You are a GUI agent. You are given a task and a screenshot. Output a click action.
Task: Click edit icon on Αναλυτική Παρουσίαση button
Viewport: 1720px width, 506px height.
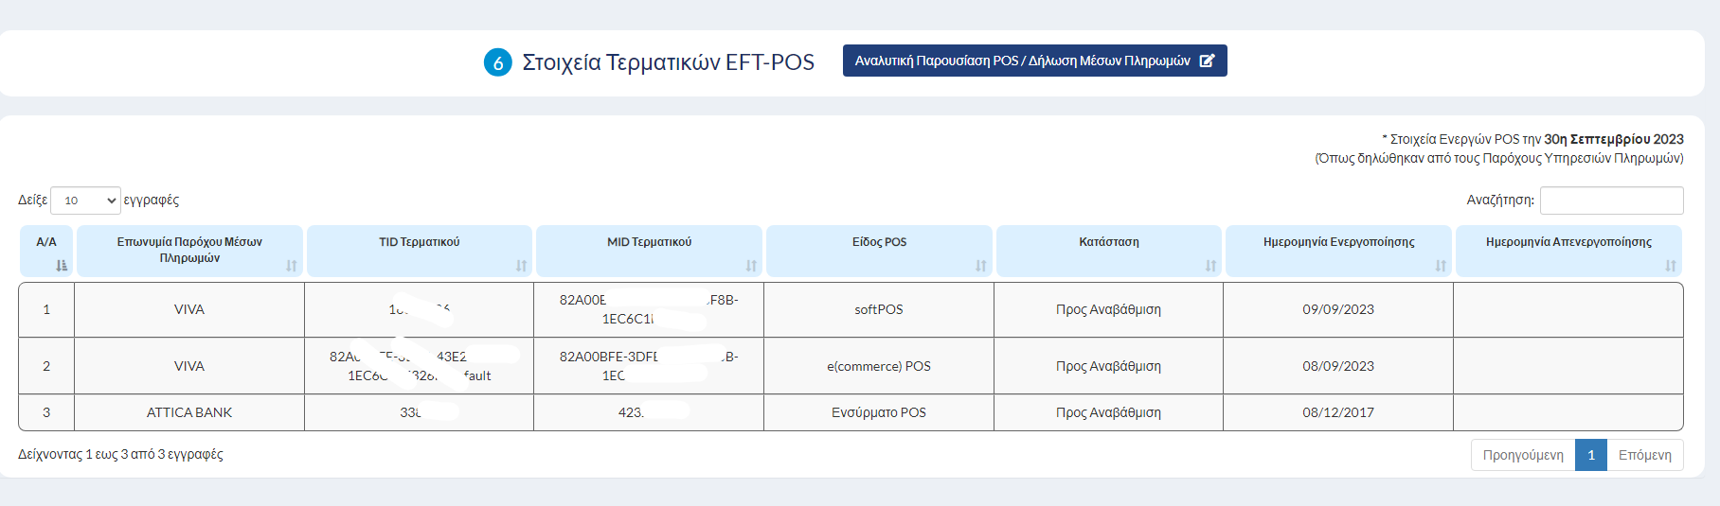(x=1207, y=61)
